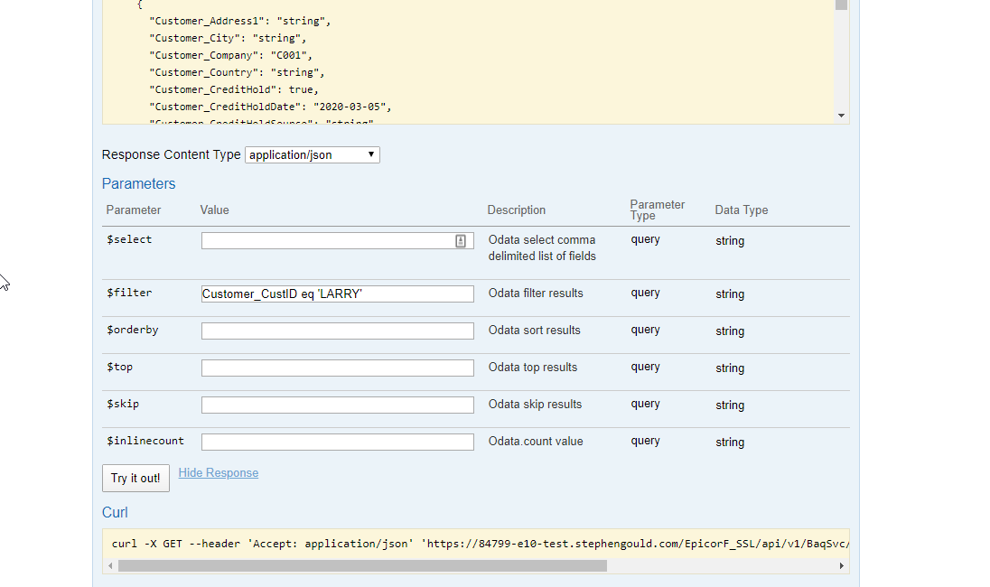This screenshot has width=990, height=587.
Task: Click the Parameter Type column header
Action: [658, 210]
